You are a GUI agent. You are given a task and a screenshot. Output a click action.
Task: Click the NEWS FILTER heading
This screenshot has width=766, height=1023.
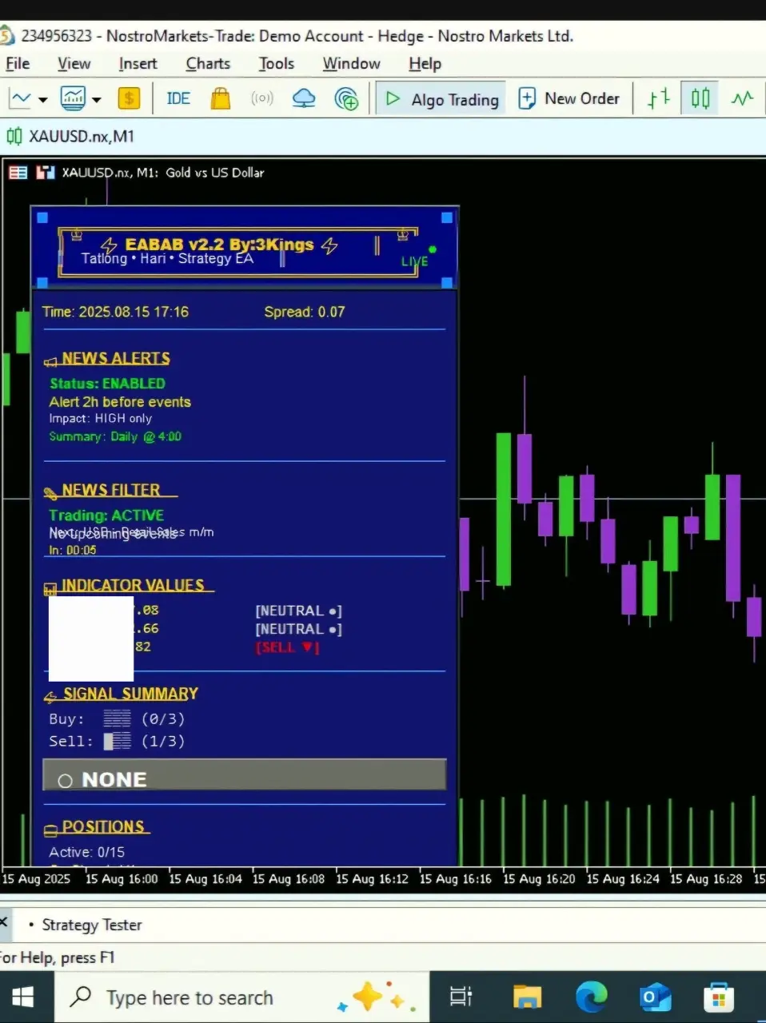[110, 490]
